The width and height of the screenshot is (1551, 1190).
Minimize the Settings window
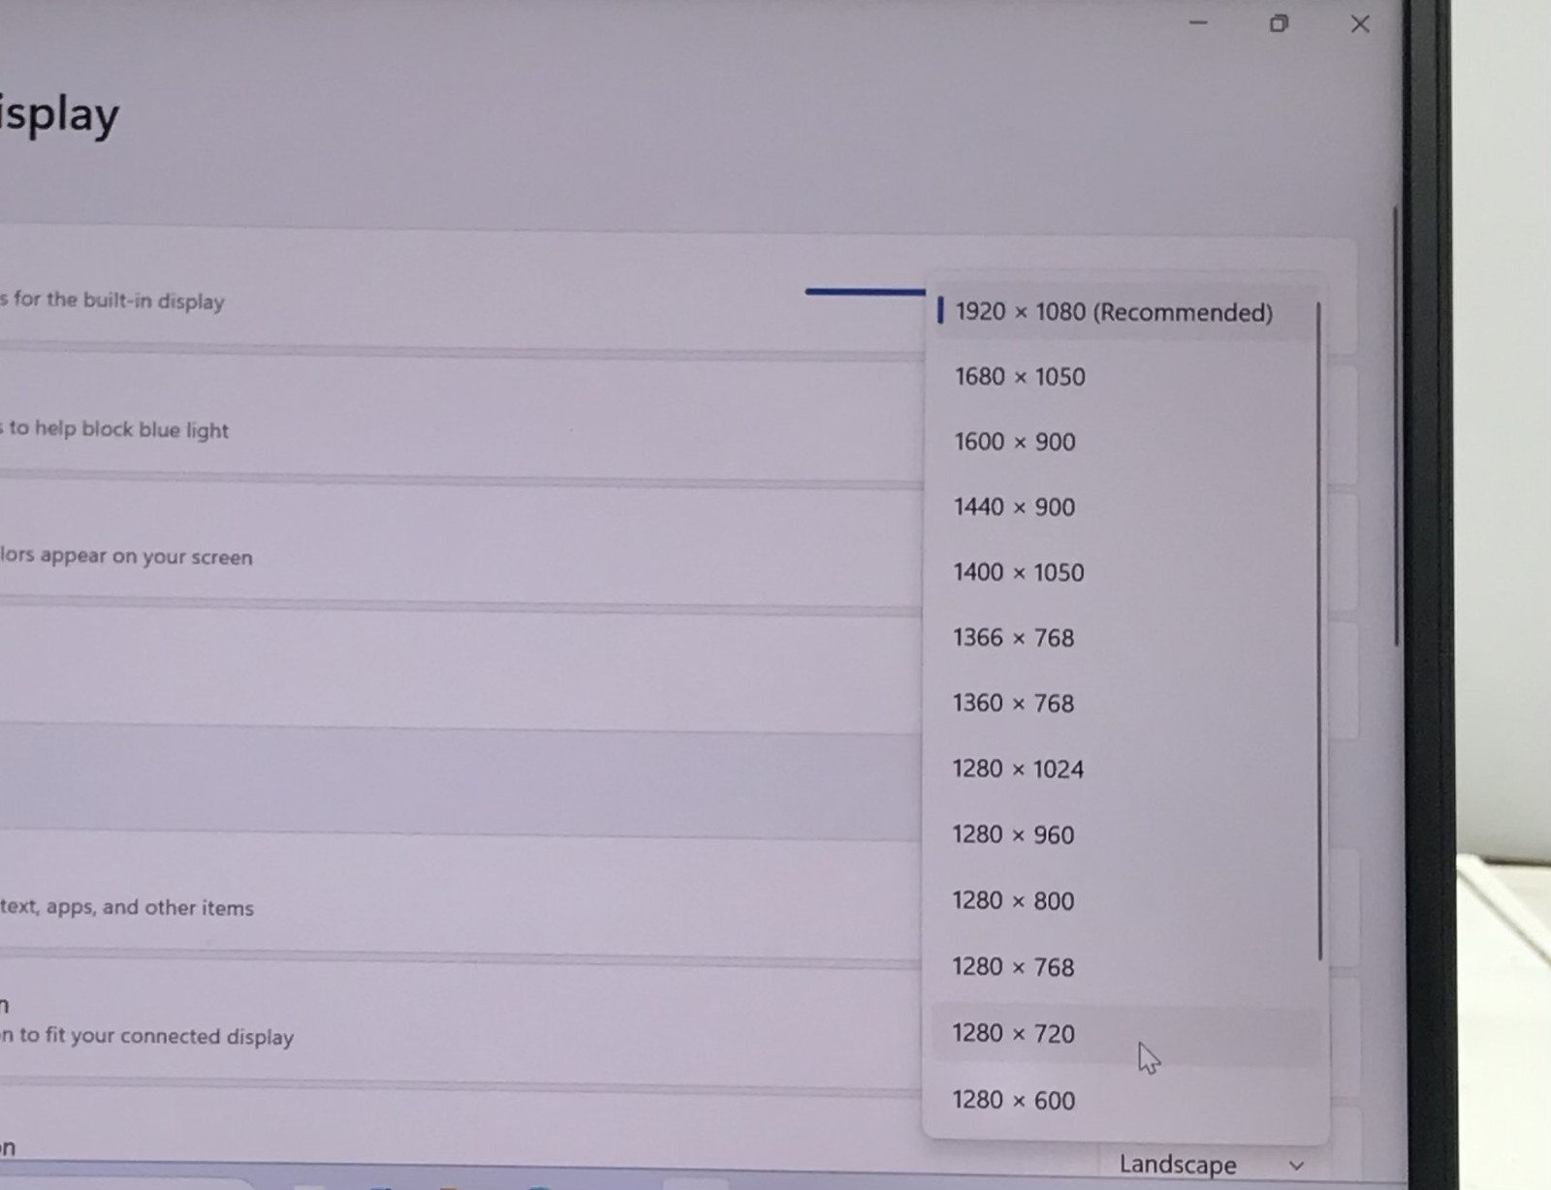coord(1199,22)
